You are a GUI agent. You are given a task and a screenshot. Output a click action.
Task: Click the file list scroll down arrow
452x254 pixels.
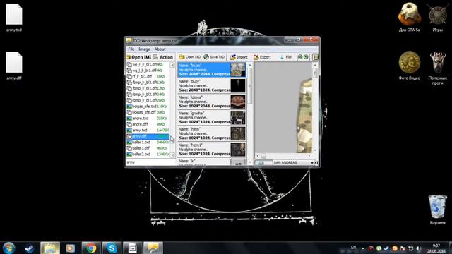tap(172, 155)
